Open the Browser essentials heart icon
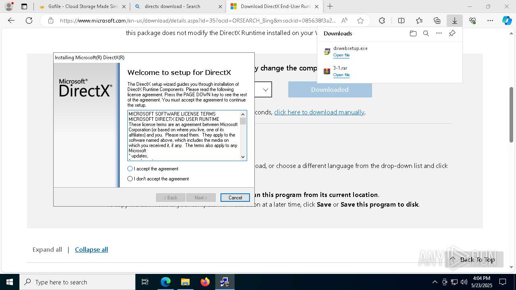This screenshot has height=290, width=516. click(x=472, y=21)
